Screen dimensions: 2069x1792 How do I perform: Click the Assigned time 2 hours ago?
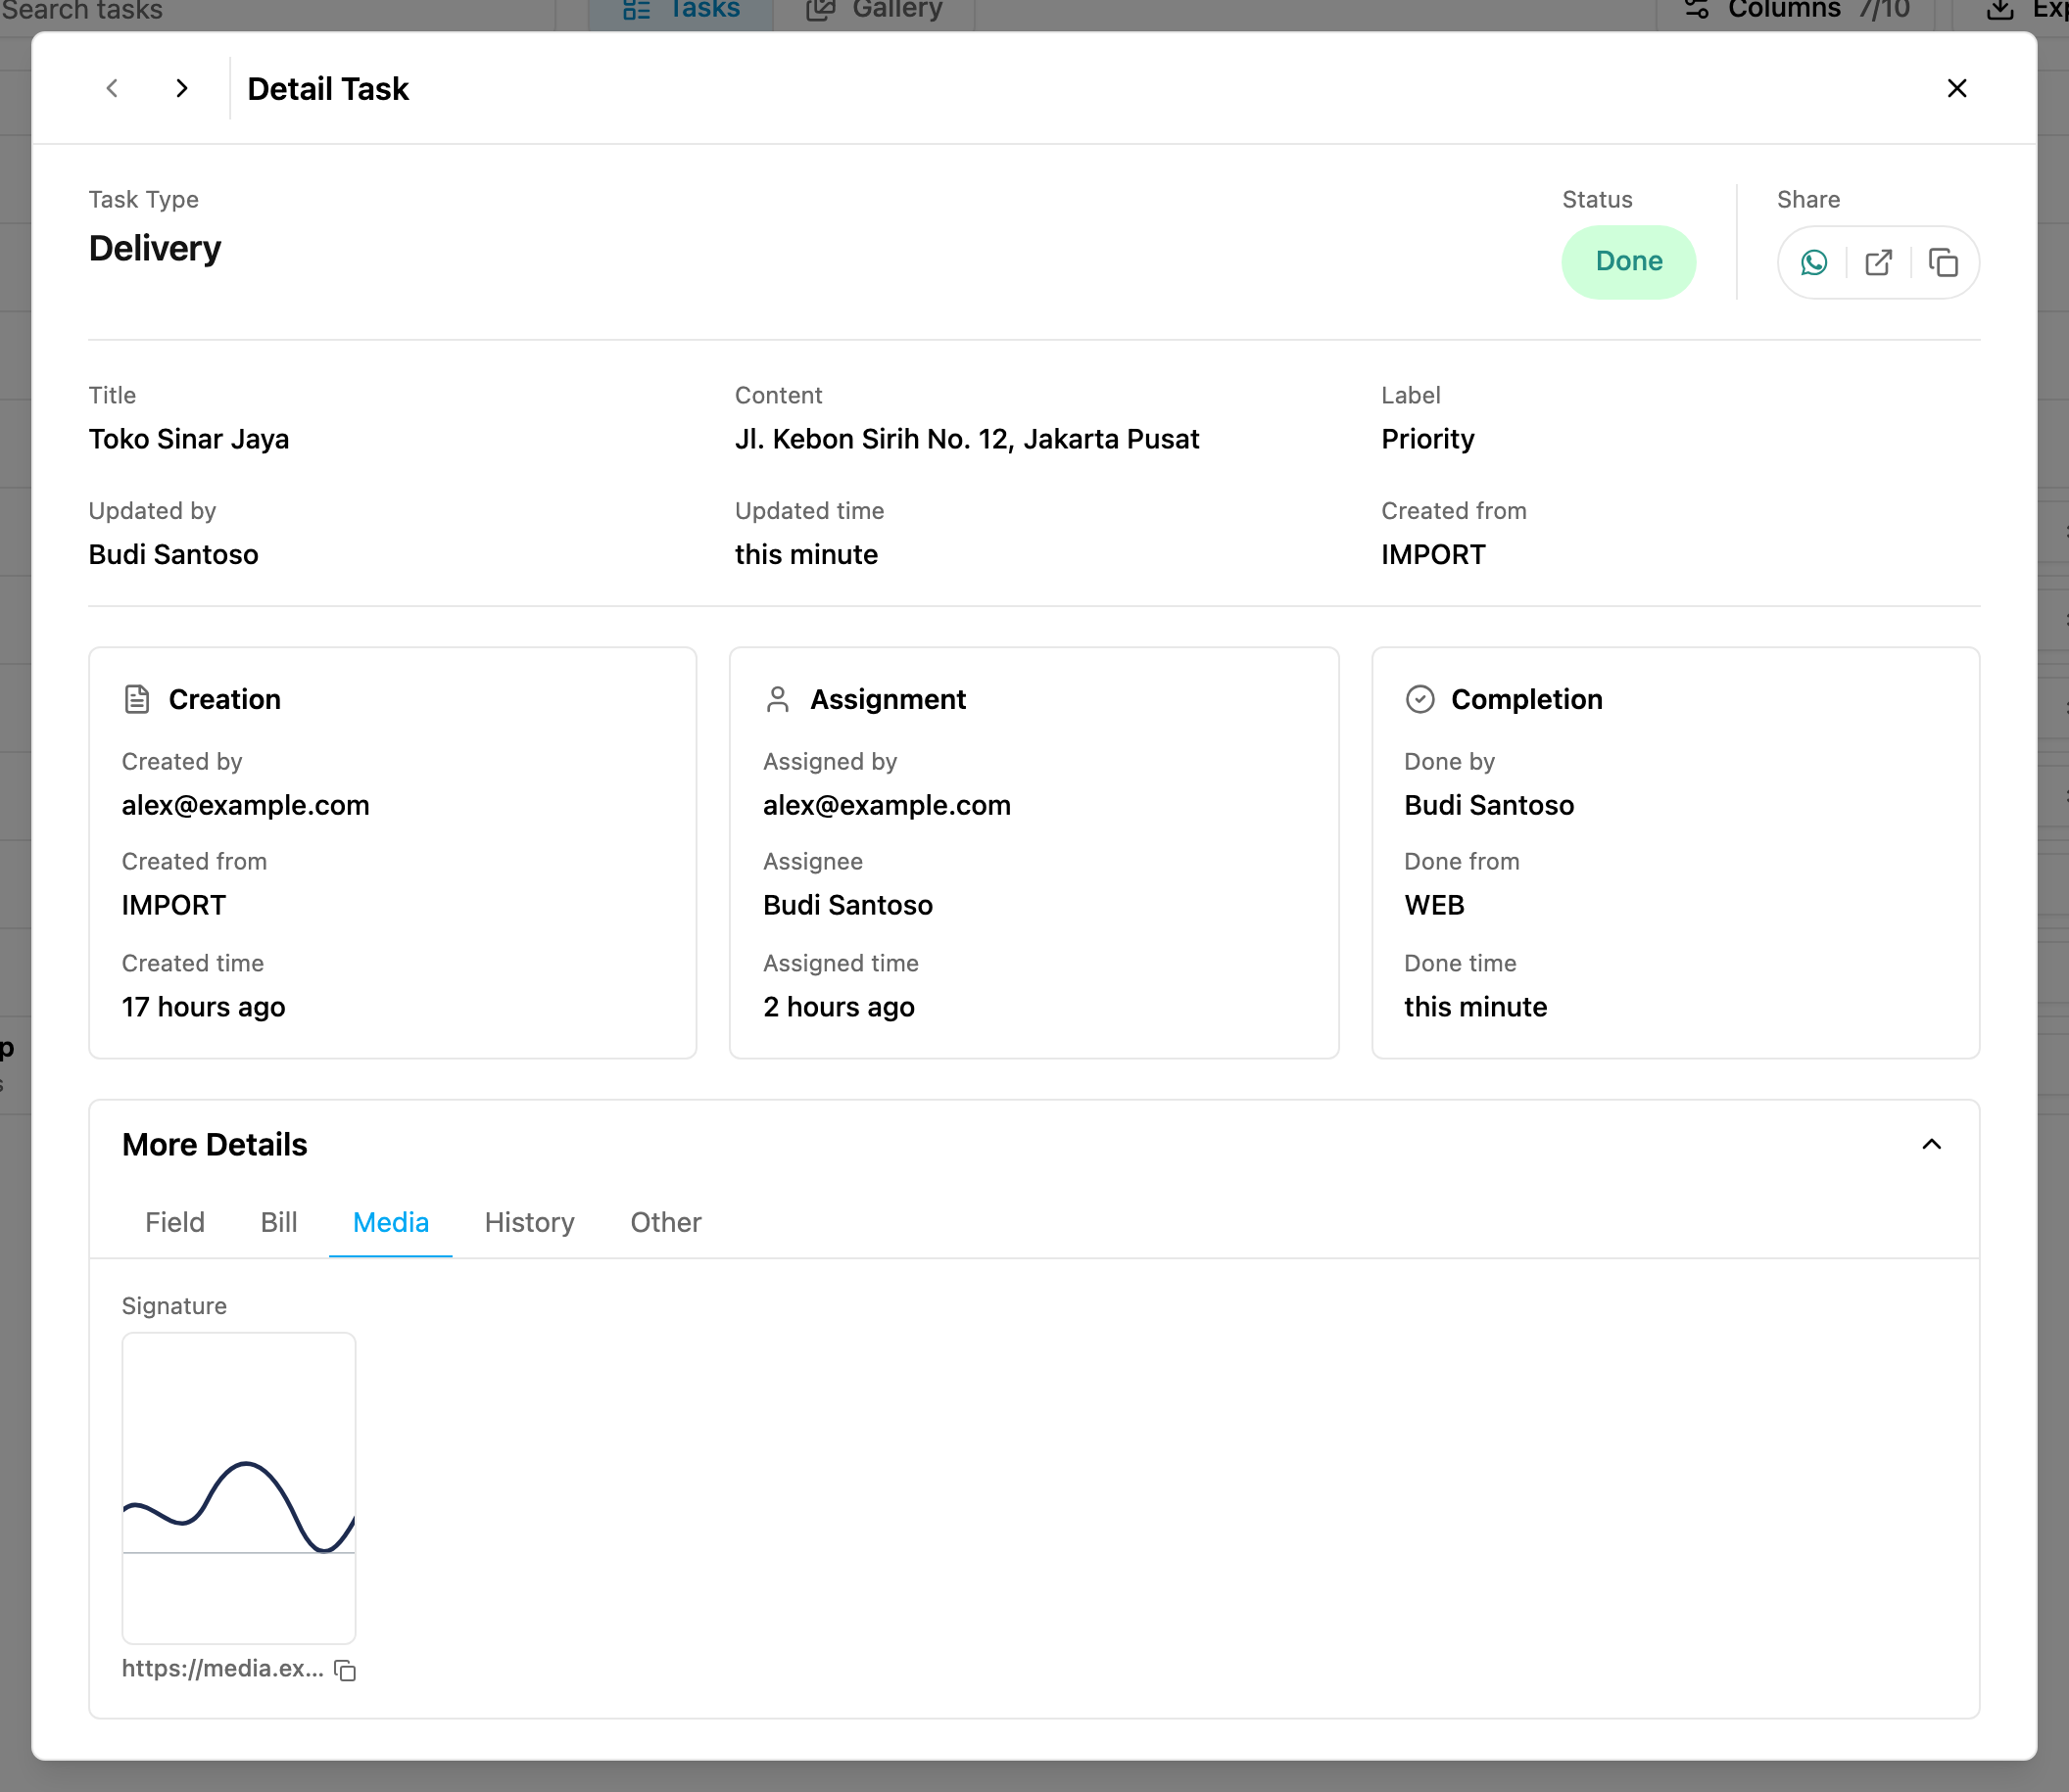pos(839,1007)
